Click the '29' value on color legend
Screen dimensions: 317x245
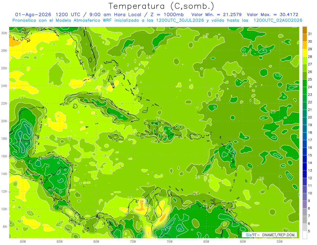click(x=310, y=49)
